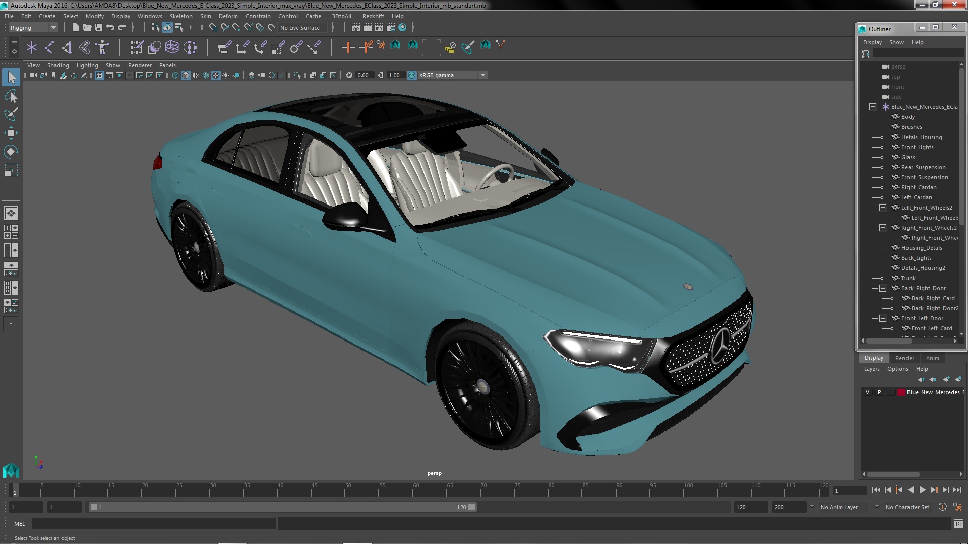The width and height of the screenshot is (968, 544).
Task: Click the Quick Rig human figure icon
Action: [102, 47]
